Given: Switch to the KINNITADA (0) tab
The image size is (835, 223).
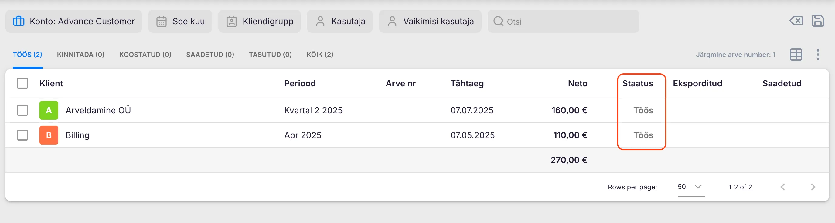Looking at the screenshot, I should (x=80, y=54).
